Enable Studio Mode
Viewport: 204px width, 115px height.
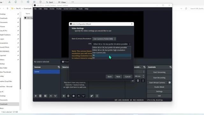(159, 87)
